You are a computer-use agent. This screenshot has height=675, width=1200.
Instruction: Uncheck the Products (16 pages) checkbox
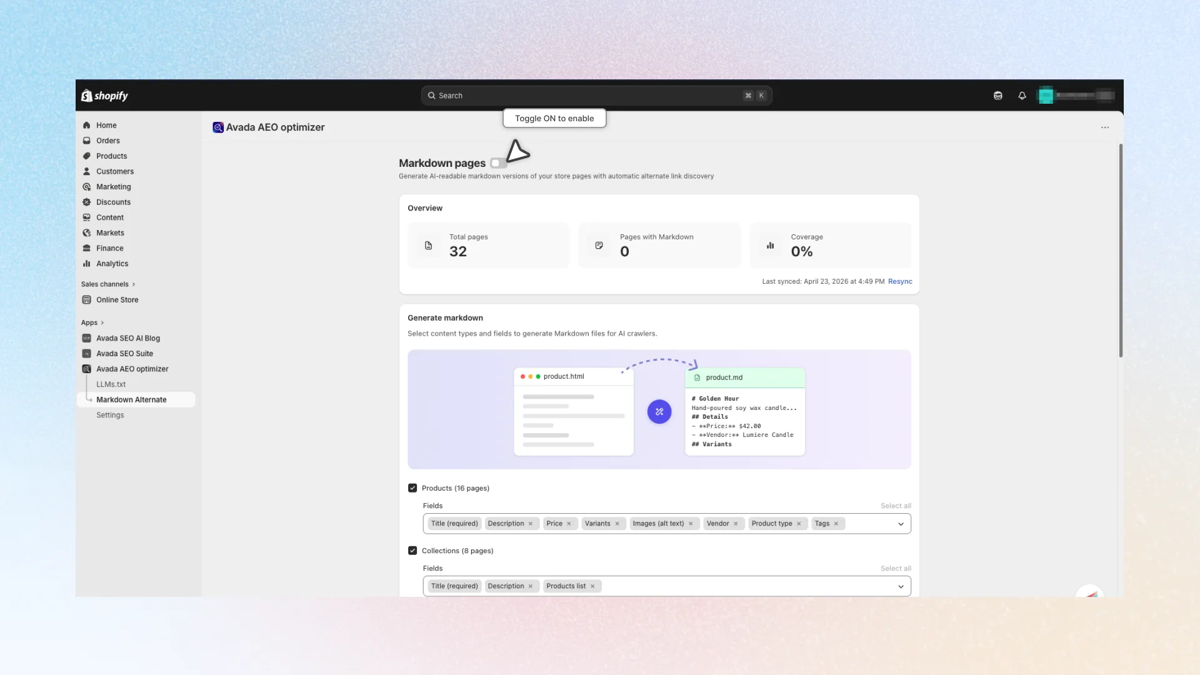412,488
